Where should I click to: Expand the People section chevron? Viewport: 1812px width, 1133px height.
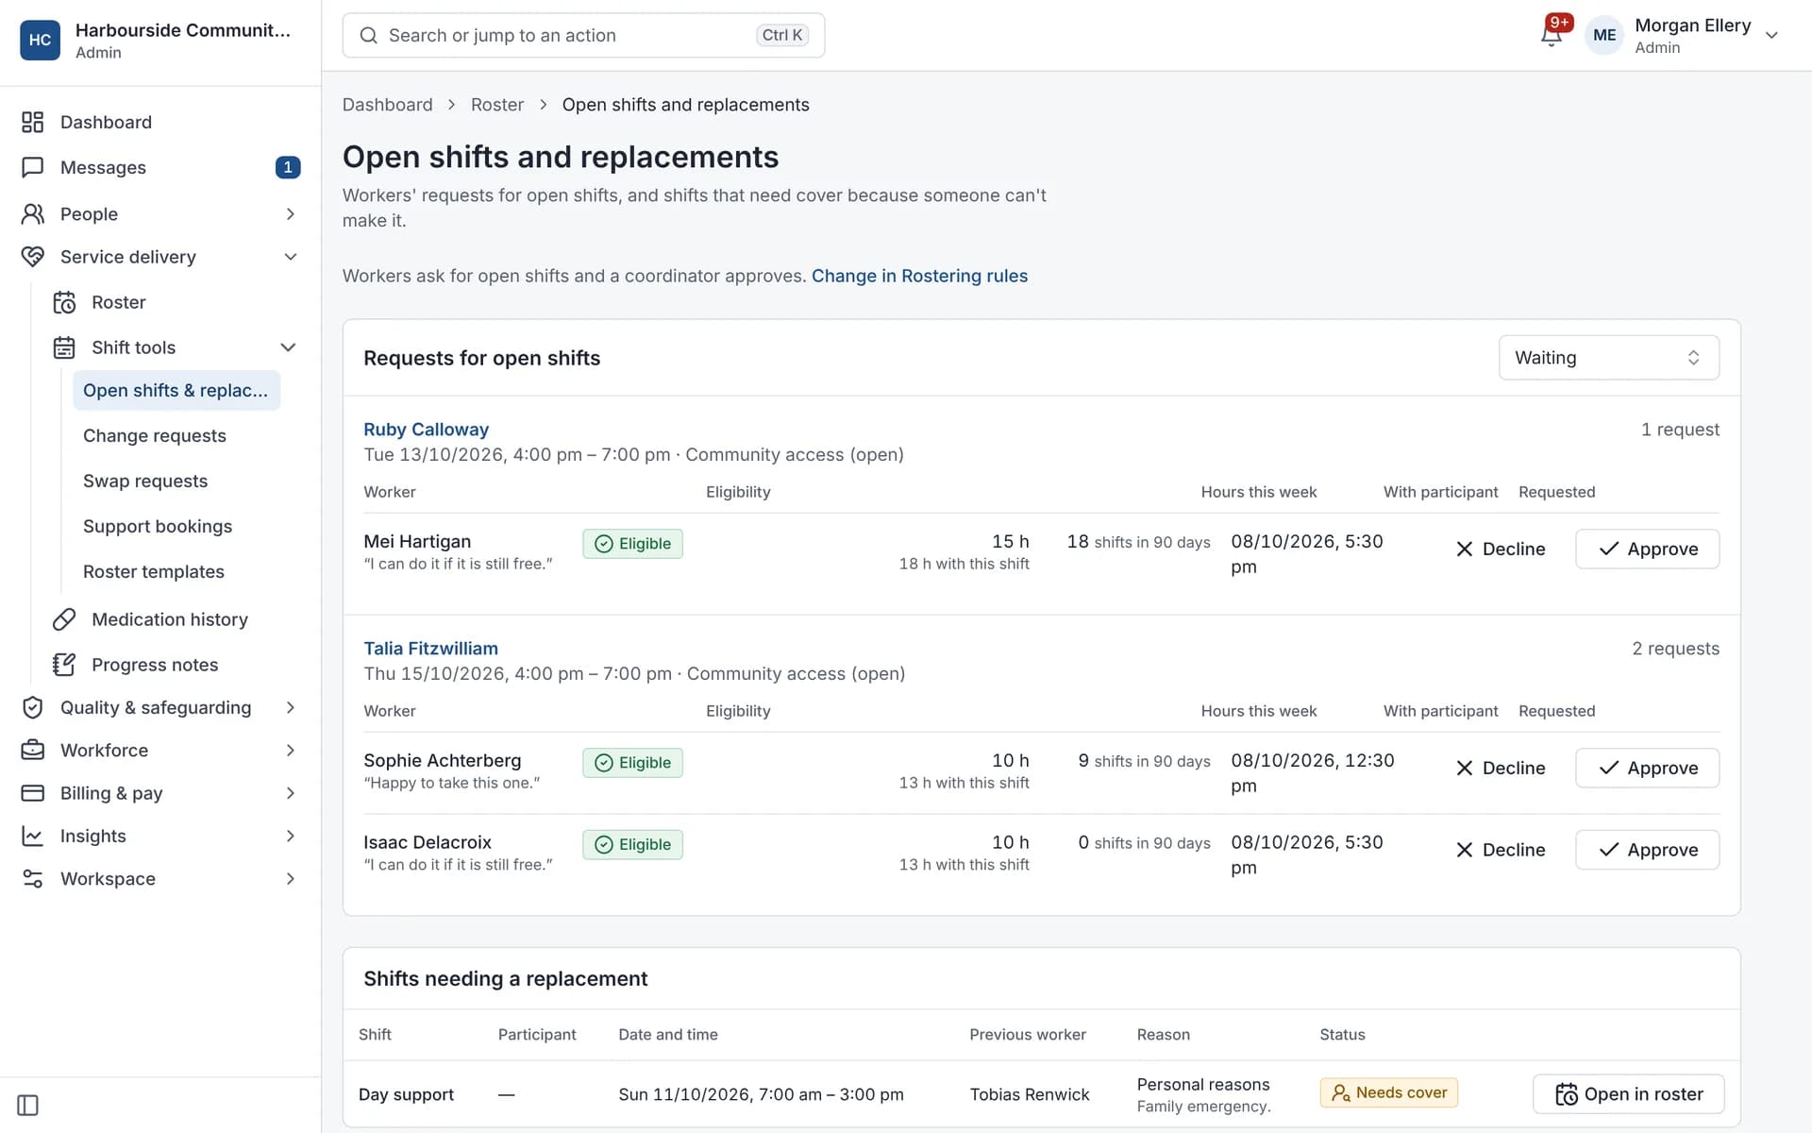pos(290,213)
